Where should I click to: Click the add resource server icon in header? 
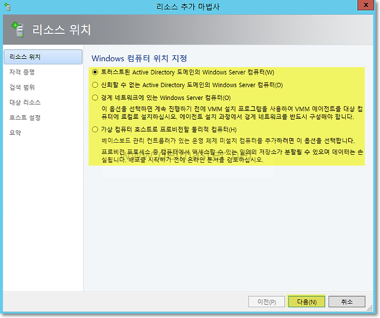(18, 30)
